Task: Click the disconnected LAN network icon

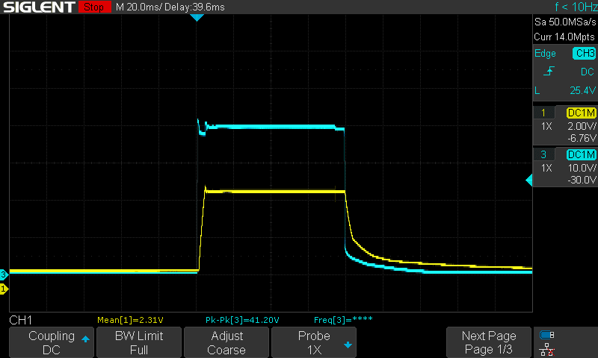Action: pos(546,348)
